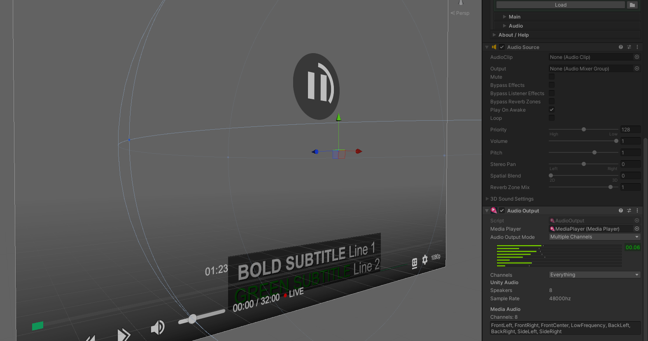Image resolution: width=648 pixels, height=341 pixels.
Task: Toggle the Persp projection label in scene view
Action: tap(462, 13)
